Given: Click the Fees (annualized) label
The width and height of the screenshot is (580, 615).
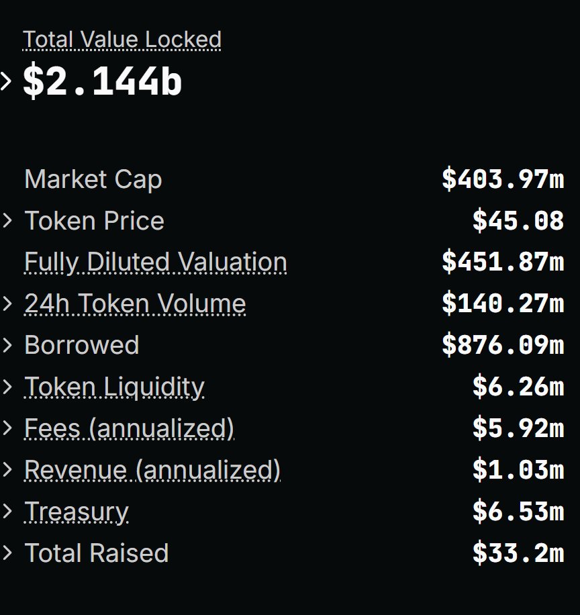Looking at the screenshot, I should (x=129, y=428).
